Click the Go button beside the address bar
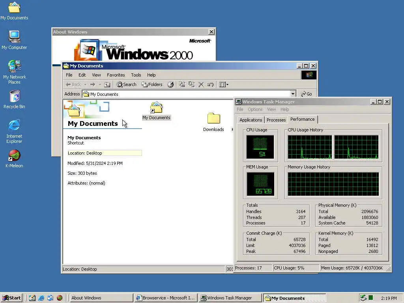This screenshot has height=303, width=404. tap(307, 94)
